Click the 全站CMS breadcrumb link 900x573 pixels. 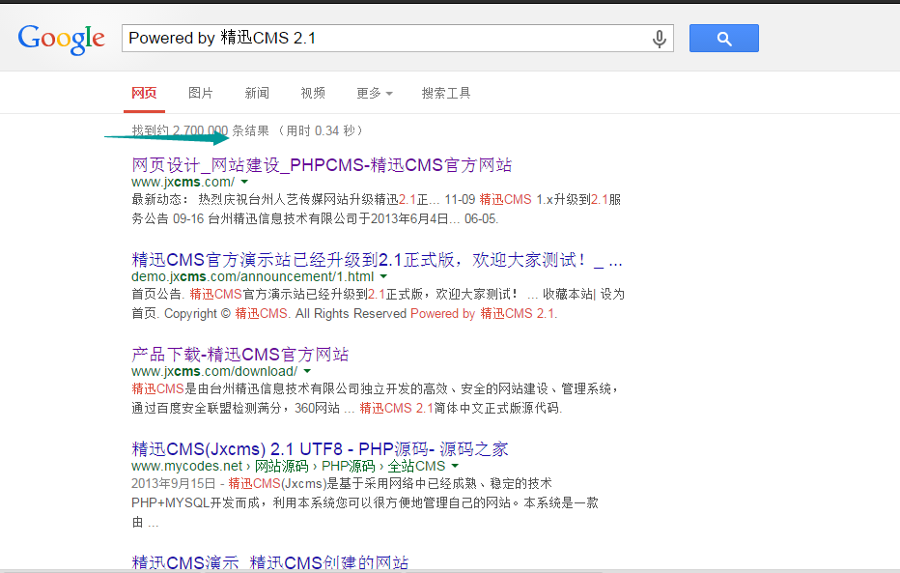pyautogui.click(x=417, y=466)
